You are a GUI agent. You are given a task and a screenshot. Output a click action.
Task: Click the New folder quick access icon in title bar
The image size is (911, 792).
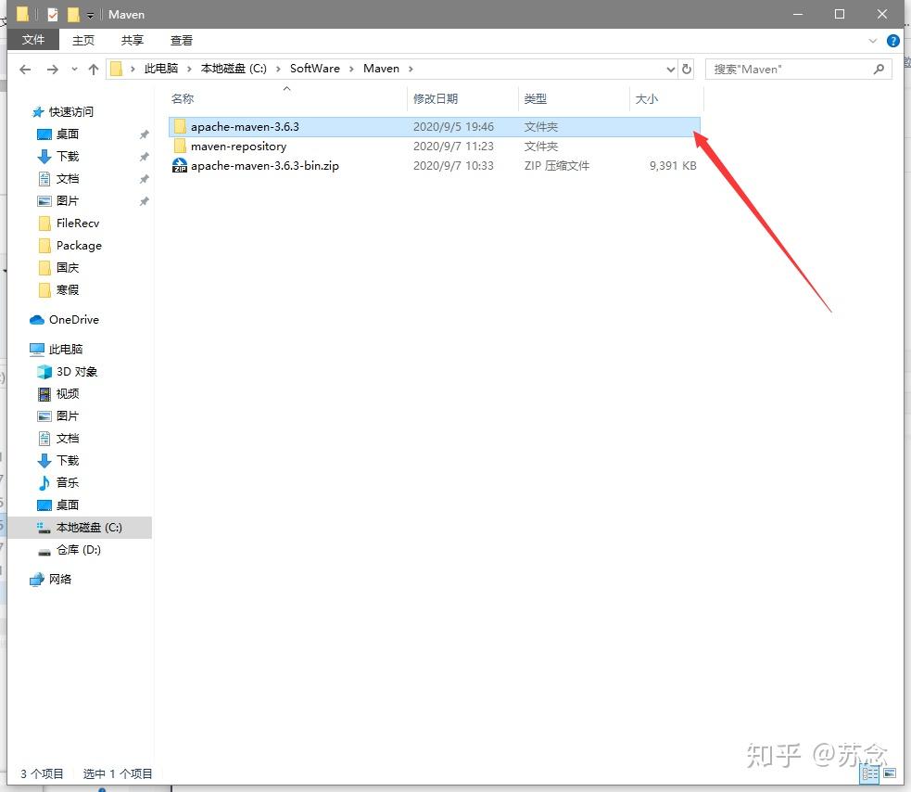tap(72, 15)
